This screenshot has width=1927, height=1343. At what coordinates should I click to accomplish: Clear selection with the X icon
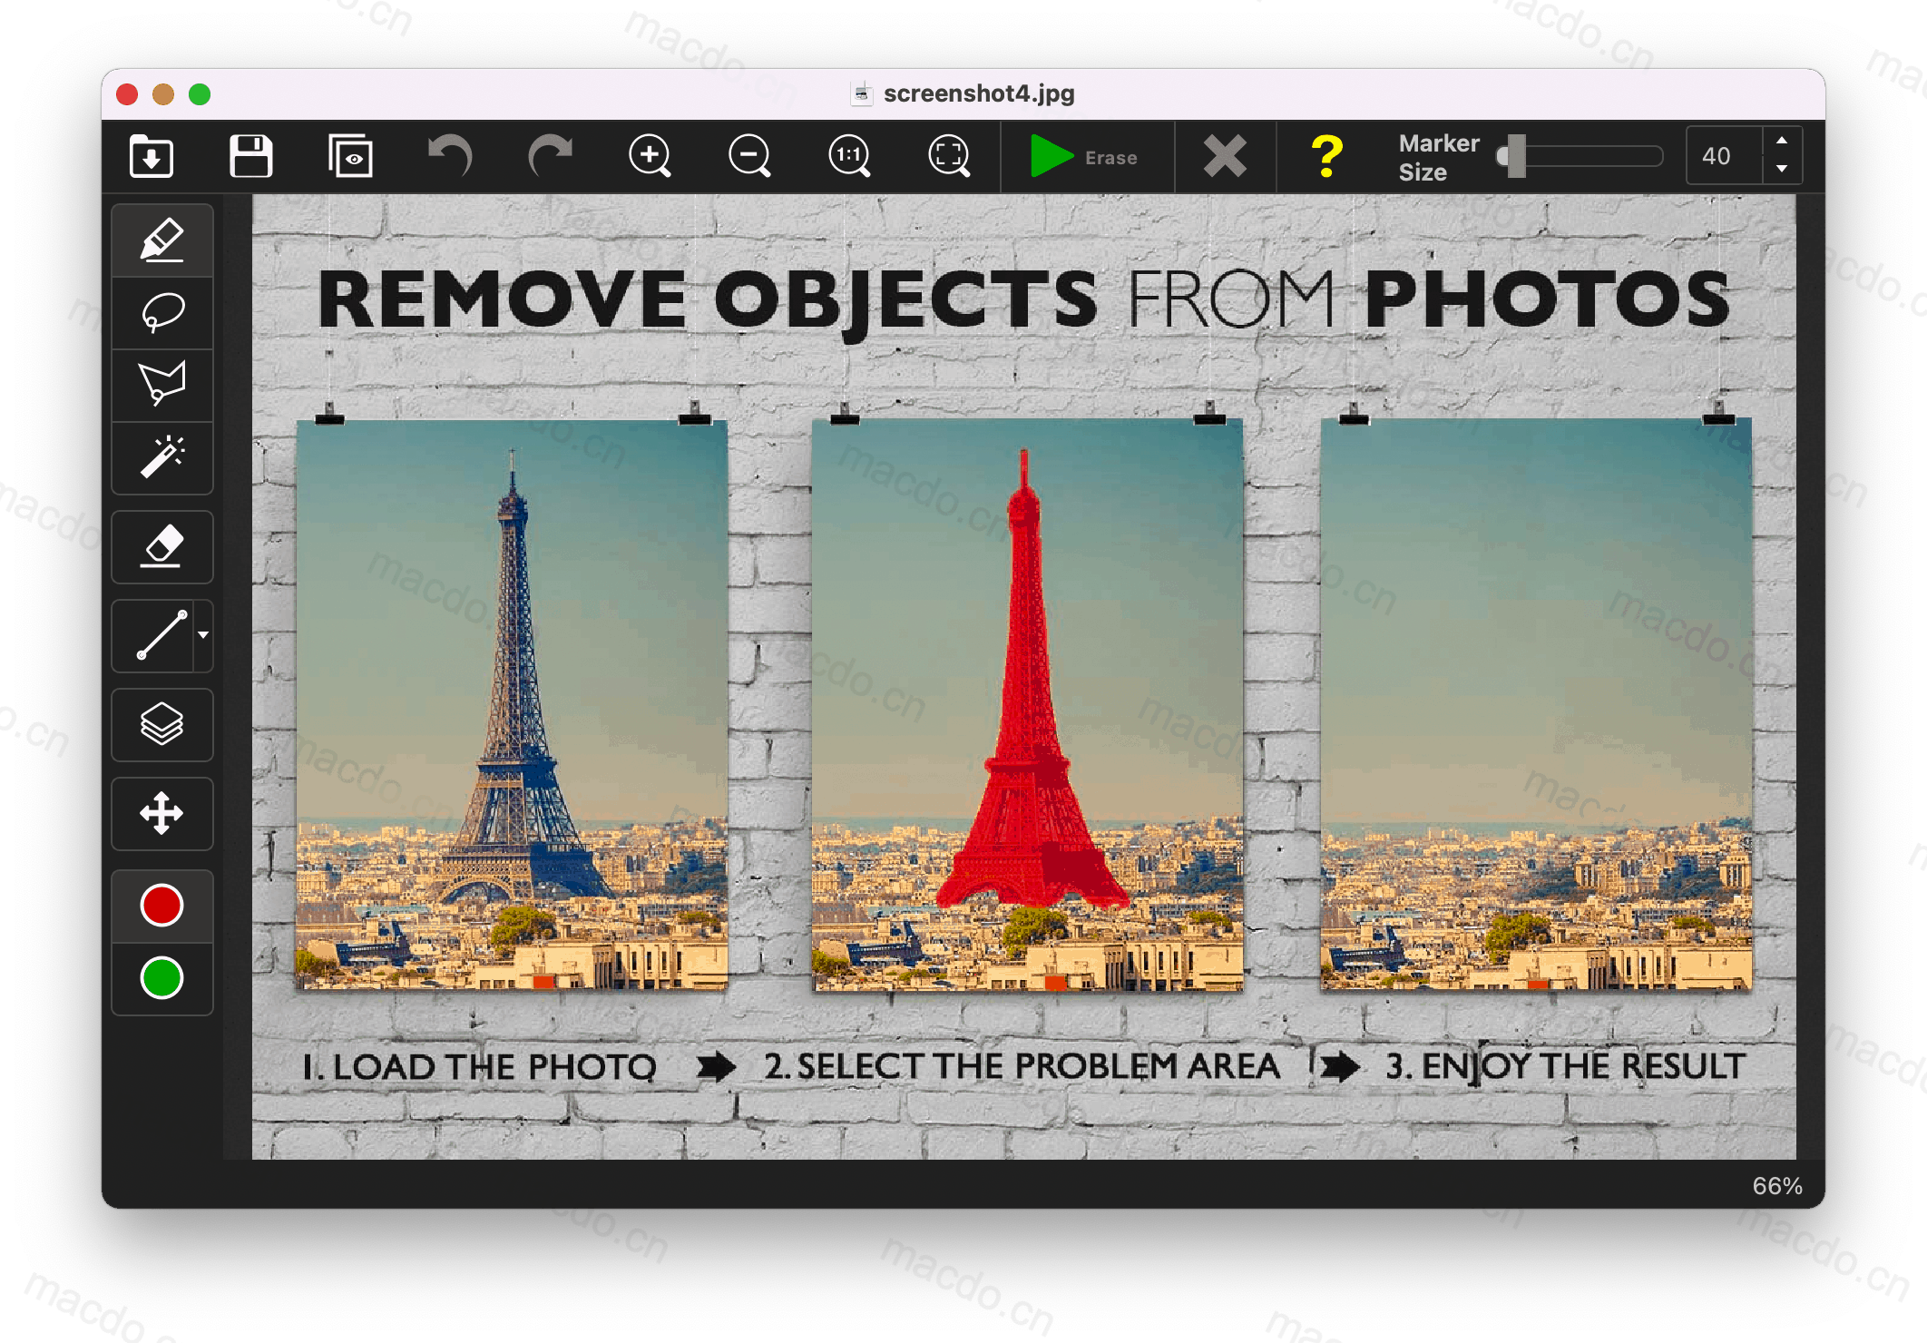click(1225, 156)
